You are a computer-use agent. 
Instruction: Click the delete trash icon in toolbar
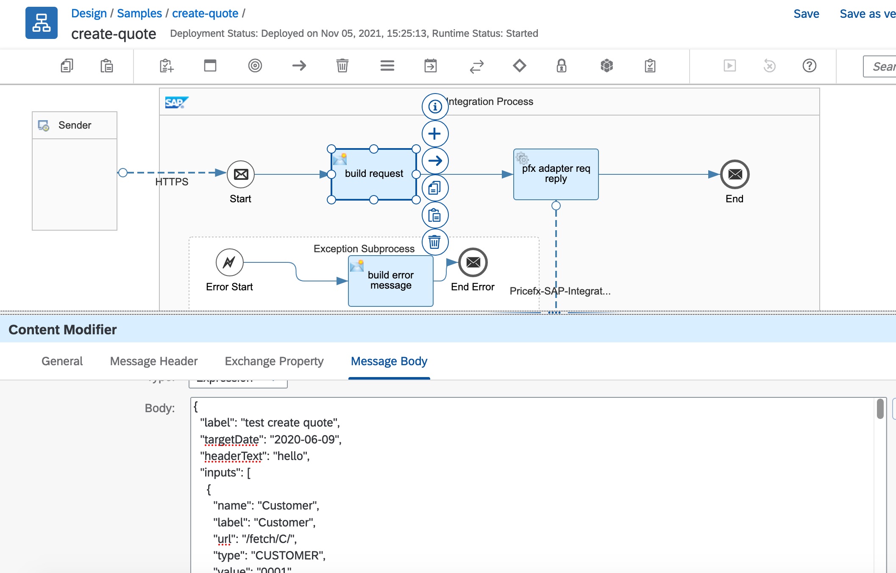[342, 66]
